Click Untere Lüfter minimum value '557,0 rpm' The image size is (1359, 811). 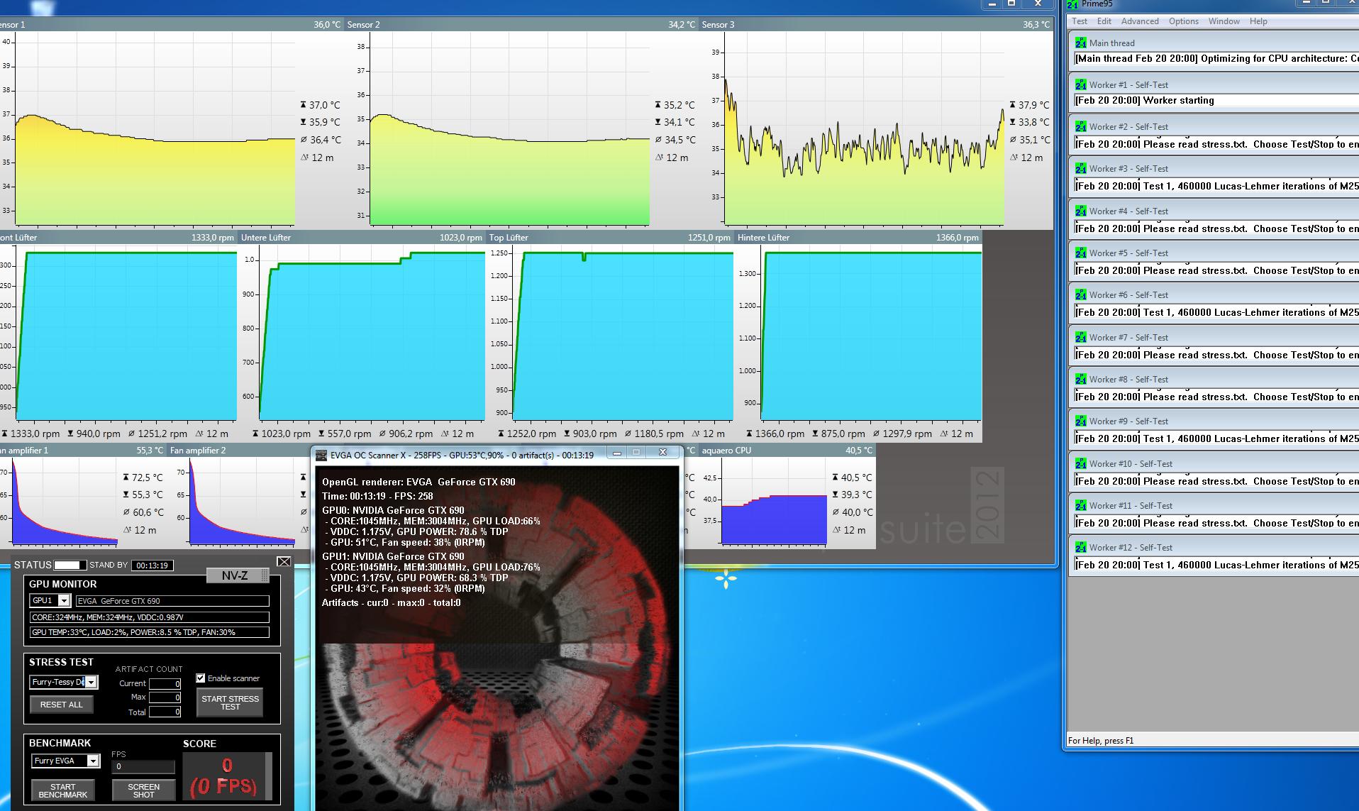349,434
